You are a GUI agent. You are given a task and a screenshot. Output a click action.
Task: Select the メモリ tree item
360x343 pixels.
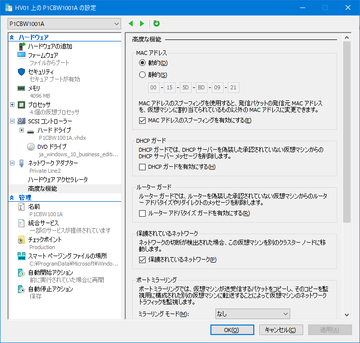34,88
